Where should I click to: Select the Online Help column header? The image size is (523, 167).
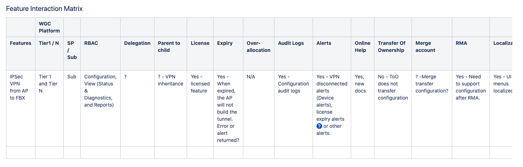pyautogui.click(x=362, y=47)
